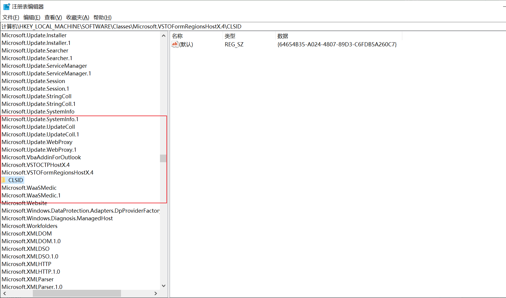The image size is (506, 298).
Task: Click the REG_SZ type cell
Action: coord(234,44)
